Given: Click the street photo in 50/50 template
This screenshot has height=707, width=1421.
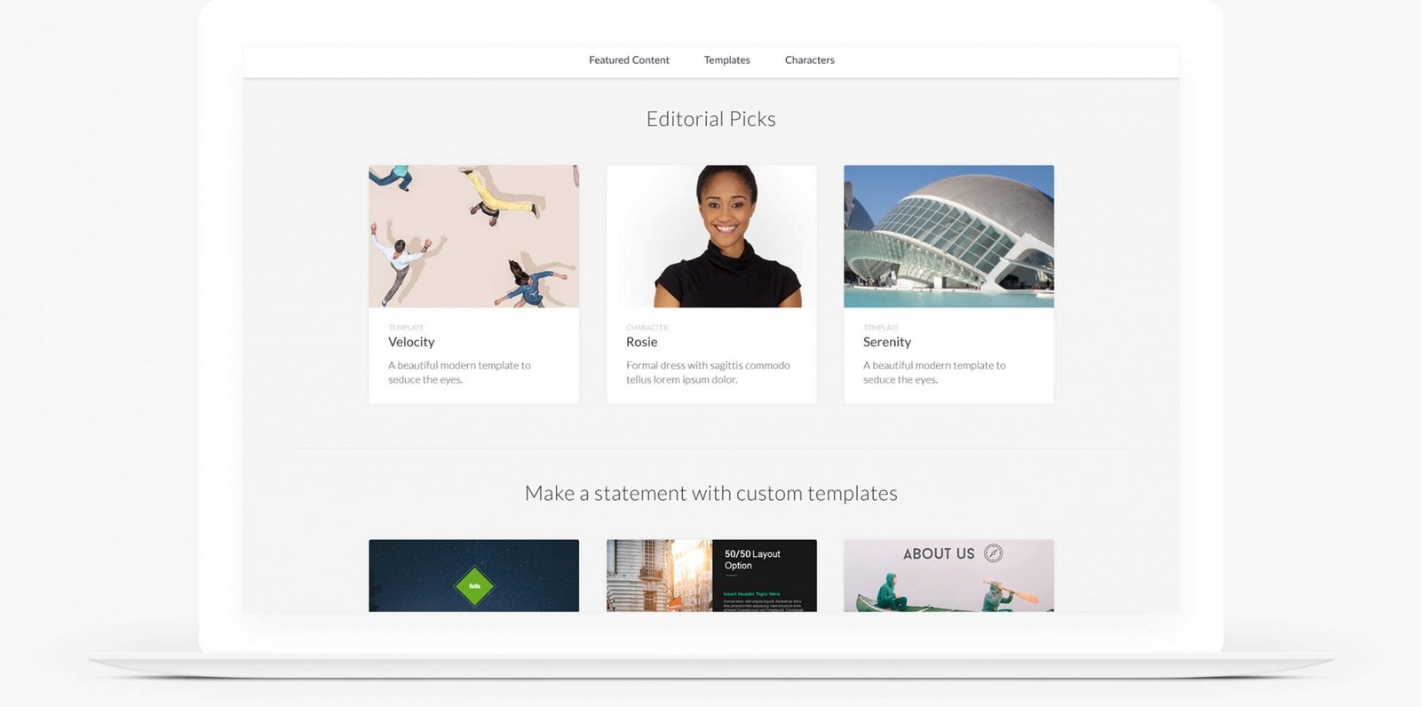Looking at the screenshot, I should click(x=659, y=576).
